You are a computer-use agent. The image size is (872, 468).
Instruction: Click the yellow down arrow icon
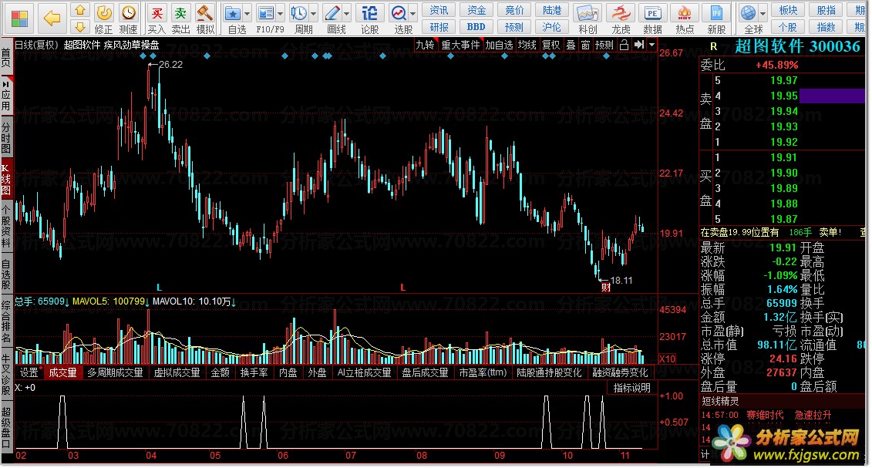pos(80,27)
